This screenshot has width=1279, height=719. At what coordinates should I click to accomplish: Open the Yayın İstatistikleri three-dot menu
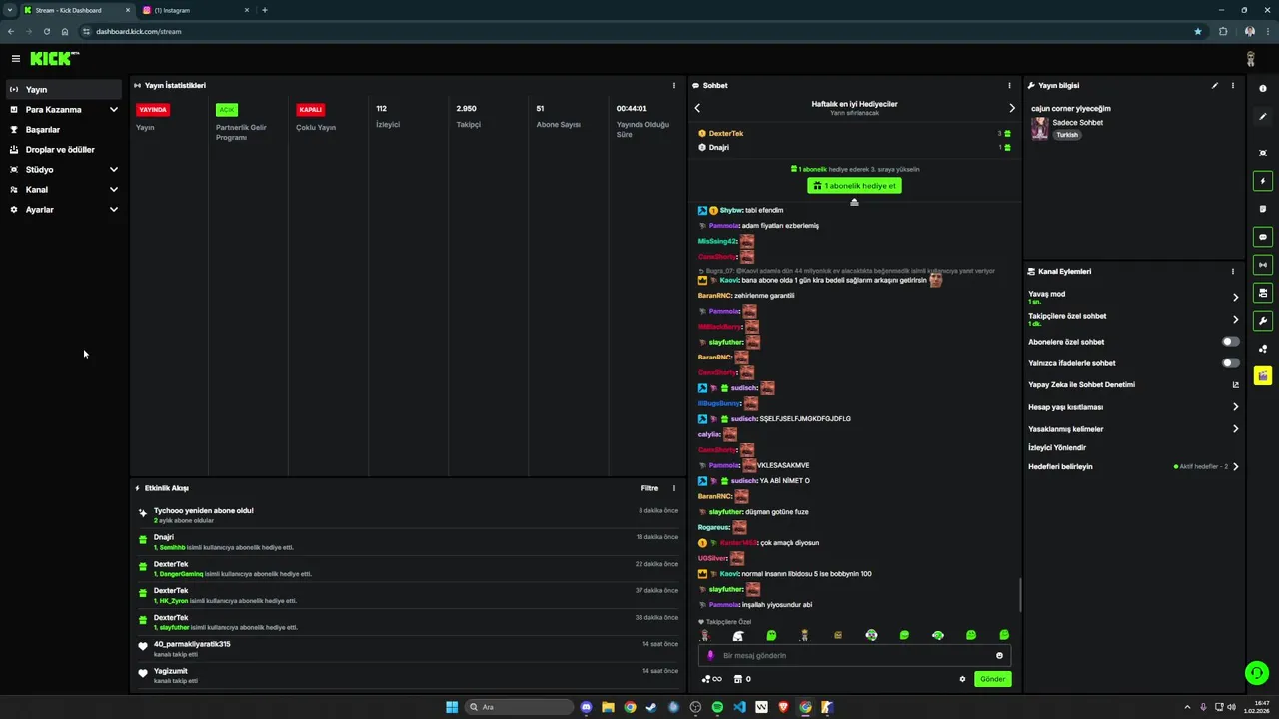tap(673, 86)
